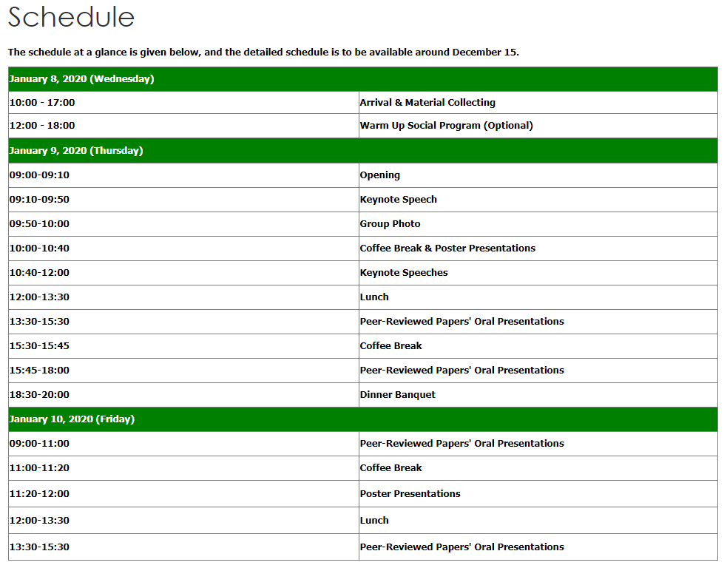The image size is (727, 568).
Task: Click the Friday "Poster Presentations" entry
Action: click(410, 494)
